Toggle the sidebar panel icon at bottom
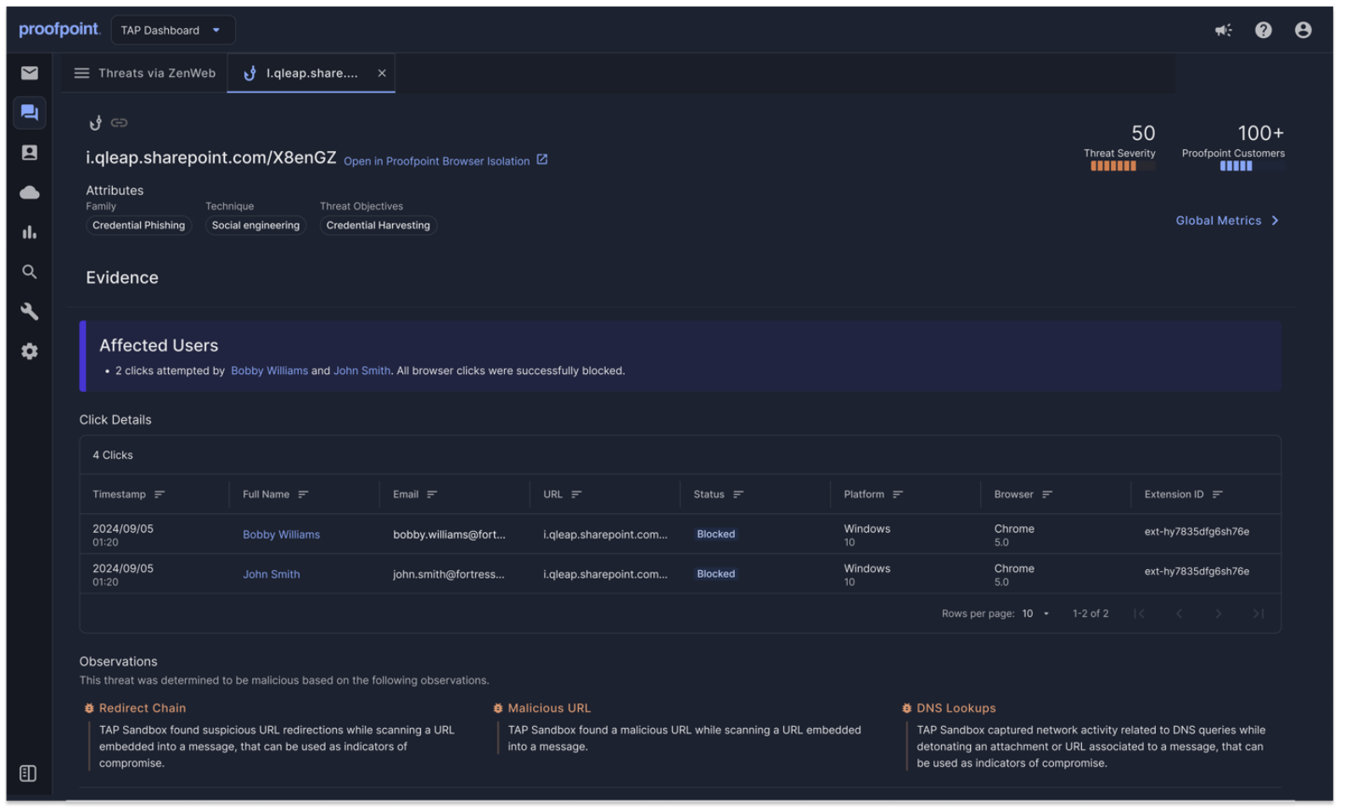Image resolution: width=1351 pixels, height=811 pixels. [x=28, y=775]
